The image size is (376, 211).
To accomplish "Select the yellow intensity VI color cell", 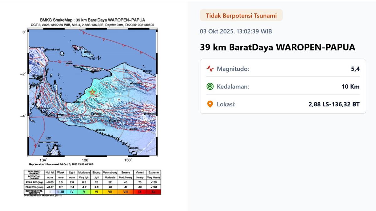I will (96, 192).
